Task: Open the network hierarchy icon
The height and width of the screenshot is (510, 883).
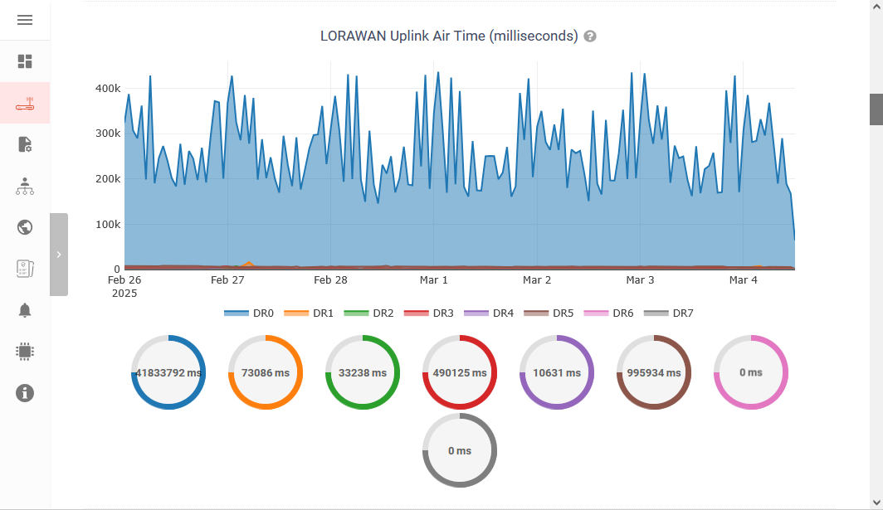Action: (x=25, y=186)
